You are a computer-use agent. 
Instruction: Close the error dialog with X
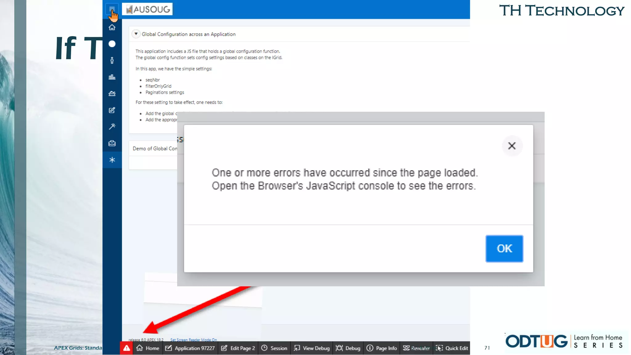coord(511,146)
